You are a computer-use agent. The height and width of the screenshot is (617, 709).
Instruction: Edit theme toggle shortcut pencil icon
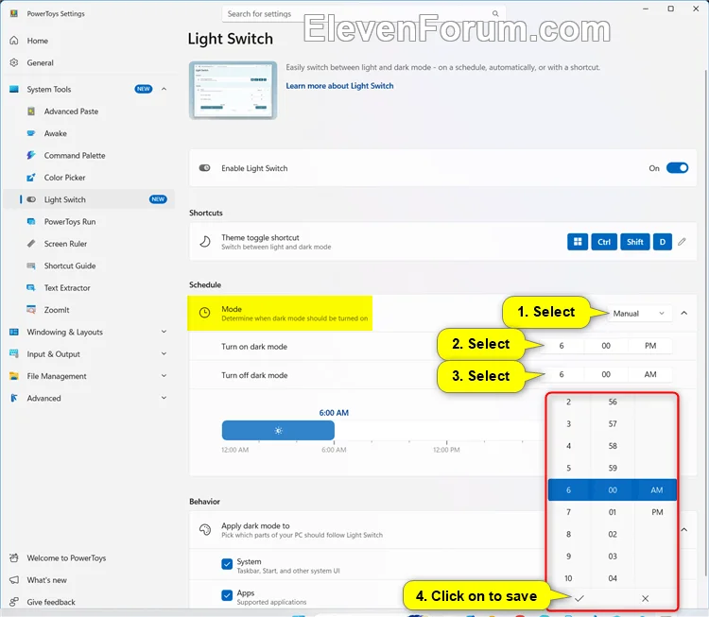pyautogui.click(x=682, y=242)
